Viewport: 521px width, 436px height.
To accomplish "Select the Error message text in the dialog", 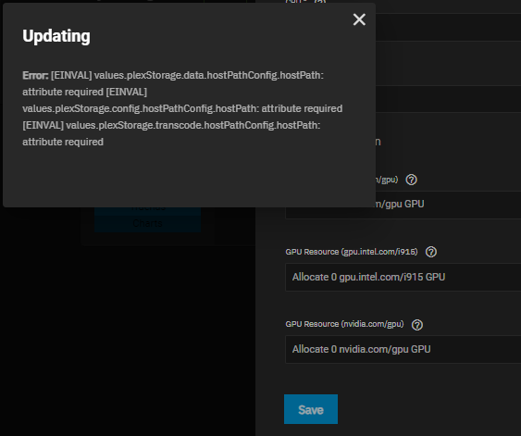I will pyautogui.click(x=182, y=108).
